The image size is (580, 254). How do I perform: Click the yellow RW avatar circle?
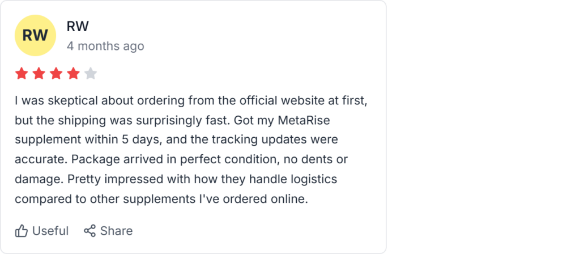35,35
